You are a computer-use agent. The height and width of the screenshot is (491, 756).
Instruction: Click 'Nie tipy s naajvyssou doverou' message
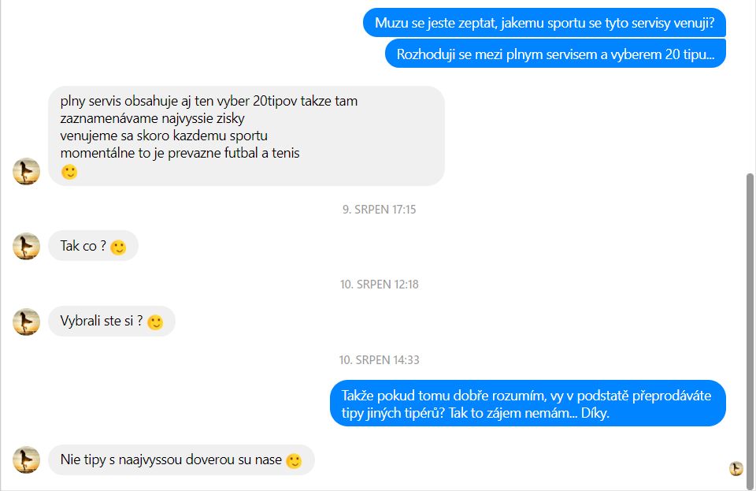[181, 459]
